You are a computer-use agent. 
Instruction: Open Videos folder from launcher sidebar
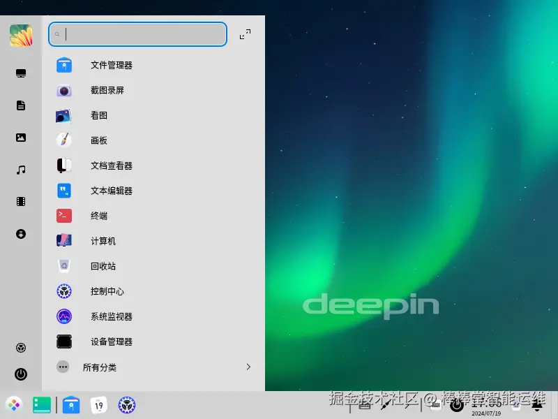[21, 202]
